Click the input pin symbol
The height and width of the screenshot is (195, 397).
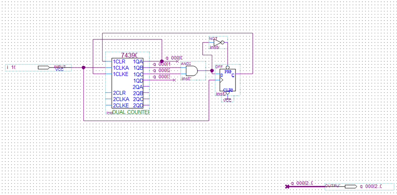click(x=44, y=67)
